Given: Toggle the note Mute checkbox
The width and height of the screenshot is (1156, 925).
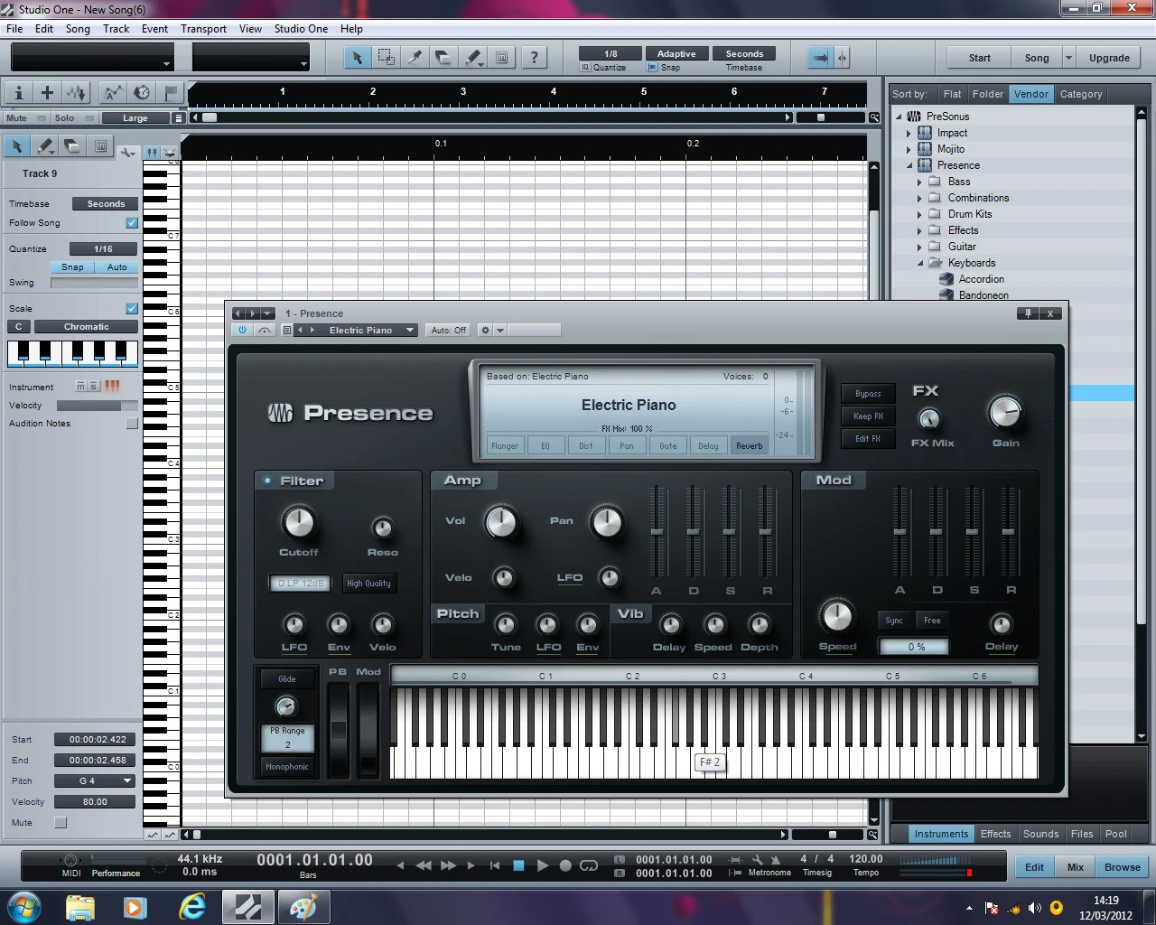Looking at the screenshot, I should [x=61, y=823].
